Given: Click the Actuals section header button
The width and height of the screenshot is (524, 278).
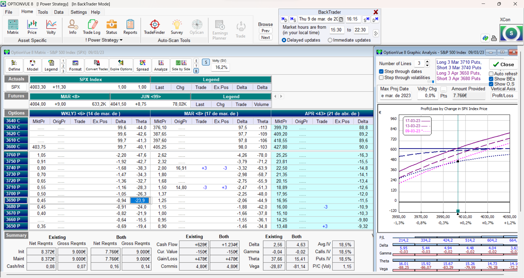Looking at the screenshot, I should [x=16, y=79].
